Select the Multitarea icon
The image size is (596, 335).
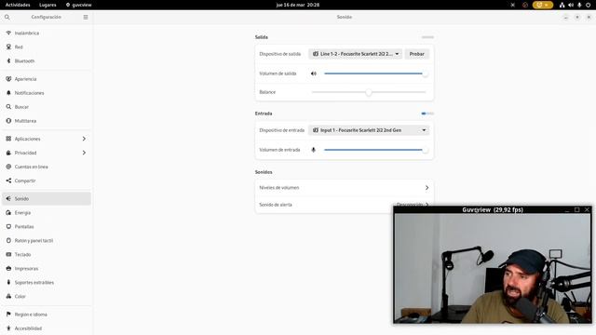coord(8,121)
